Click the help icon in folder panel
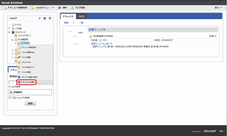This screenshot has height=136, width=227. tap(45, 18)
